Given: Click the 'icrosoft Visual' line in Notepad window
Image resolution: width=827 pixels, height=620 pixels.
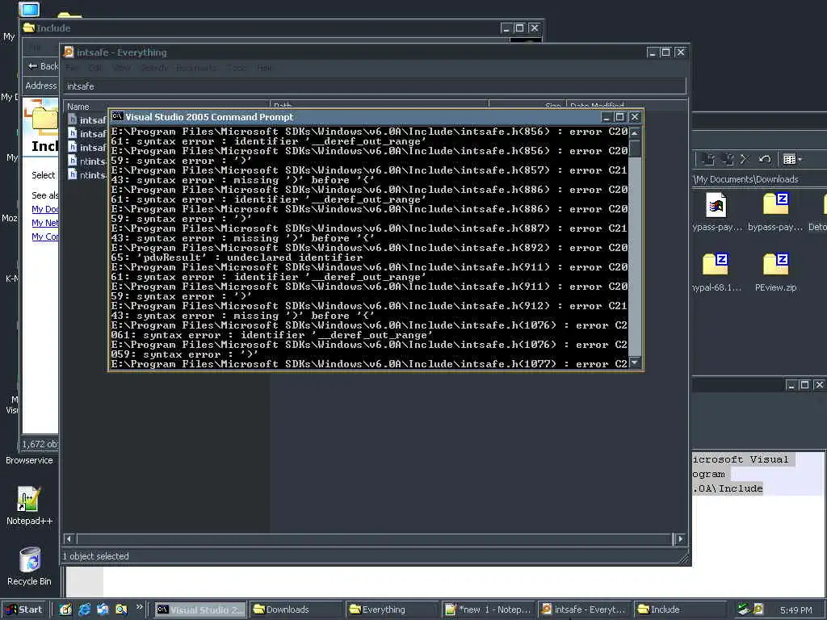Looking at the screenshot, I should point(741,459).
